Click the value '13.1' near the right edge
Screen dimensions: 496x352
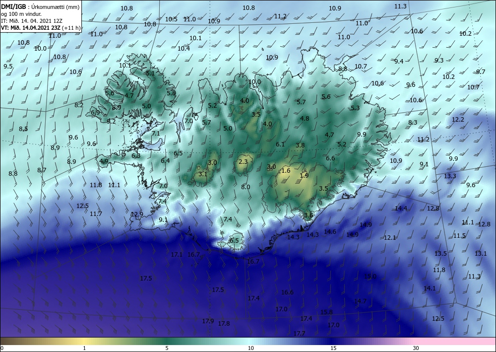point(481,254)
